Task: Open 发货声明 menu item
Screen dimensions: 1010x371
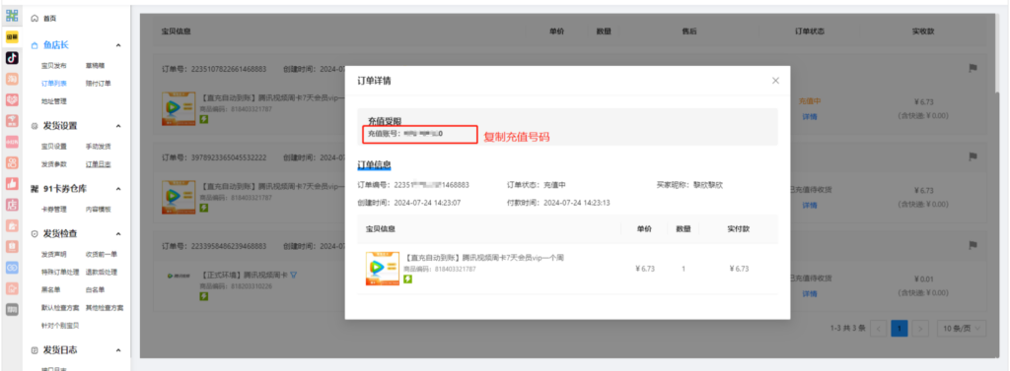Action: (53, 254)
